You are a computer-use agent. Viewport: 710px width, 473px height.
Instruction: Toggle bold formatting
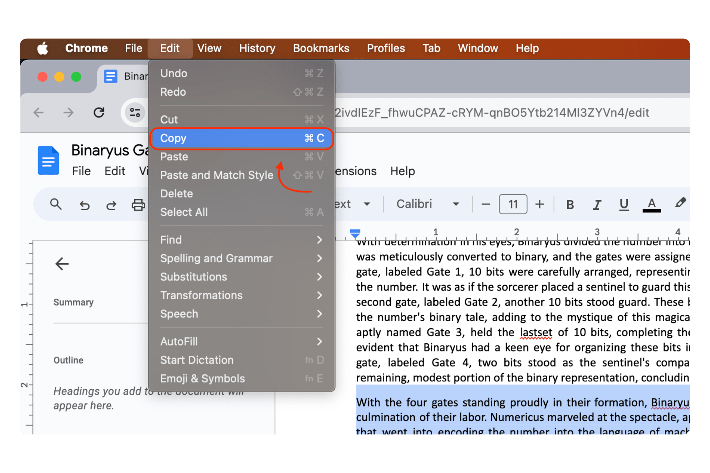(570, 204)
